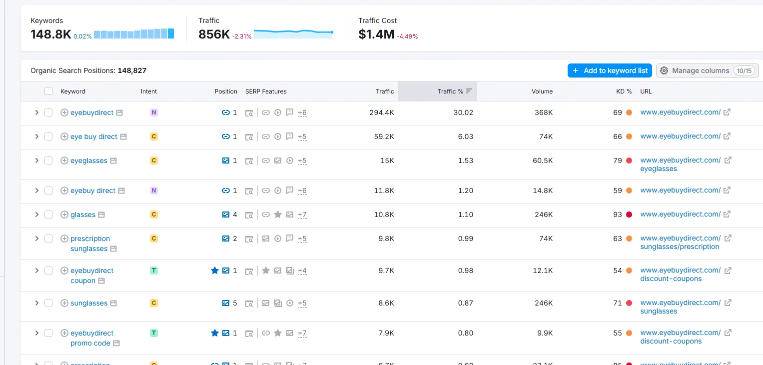This screenshot has width=763, height=365.
Task: Open Manage columns via the gear icon
Action: coord(664,70)
